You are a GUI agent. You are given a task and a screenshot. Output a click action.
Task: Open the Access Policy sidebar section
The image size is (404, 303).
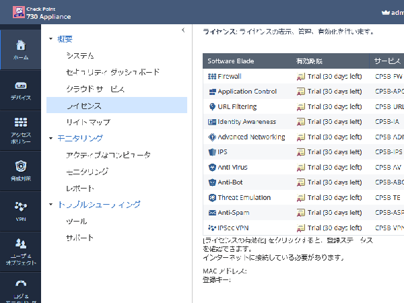(x=21, y=131)
